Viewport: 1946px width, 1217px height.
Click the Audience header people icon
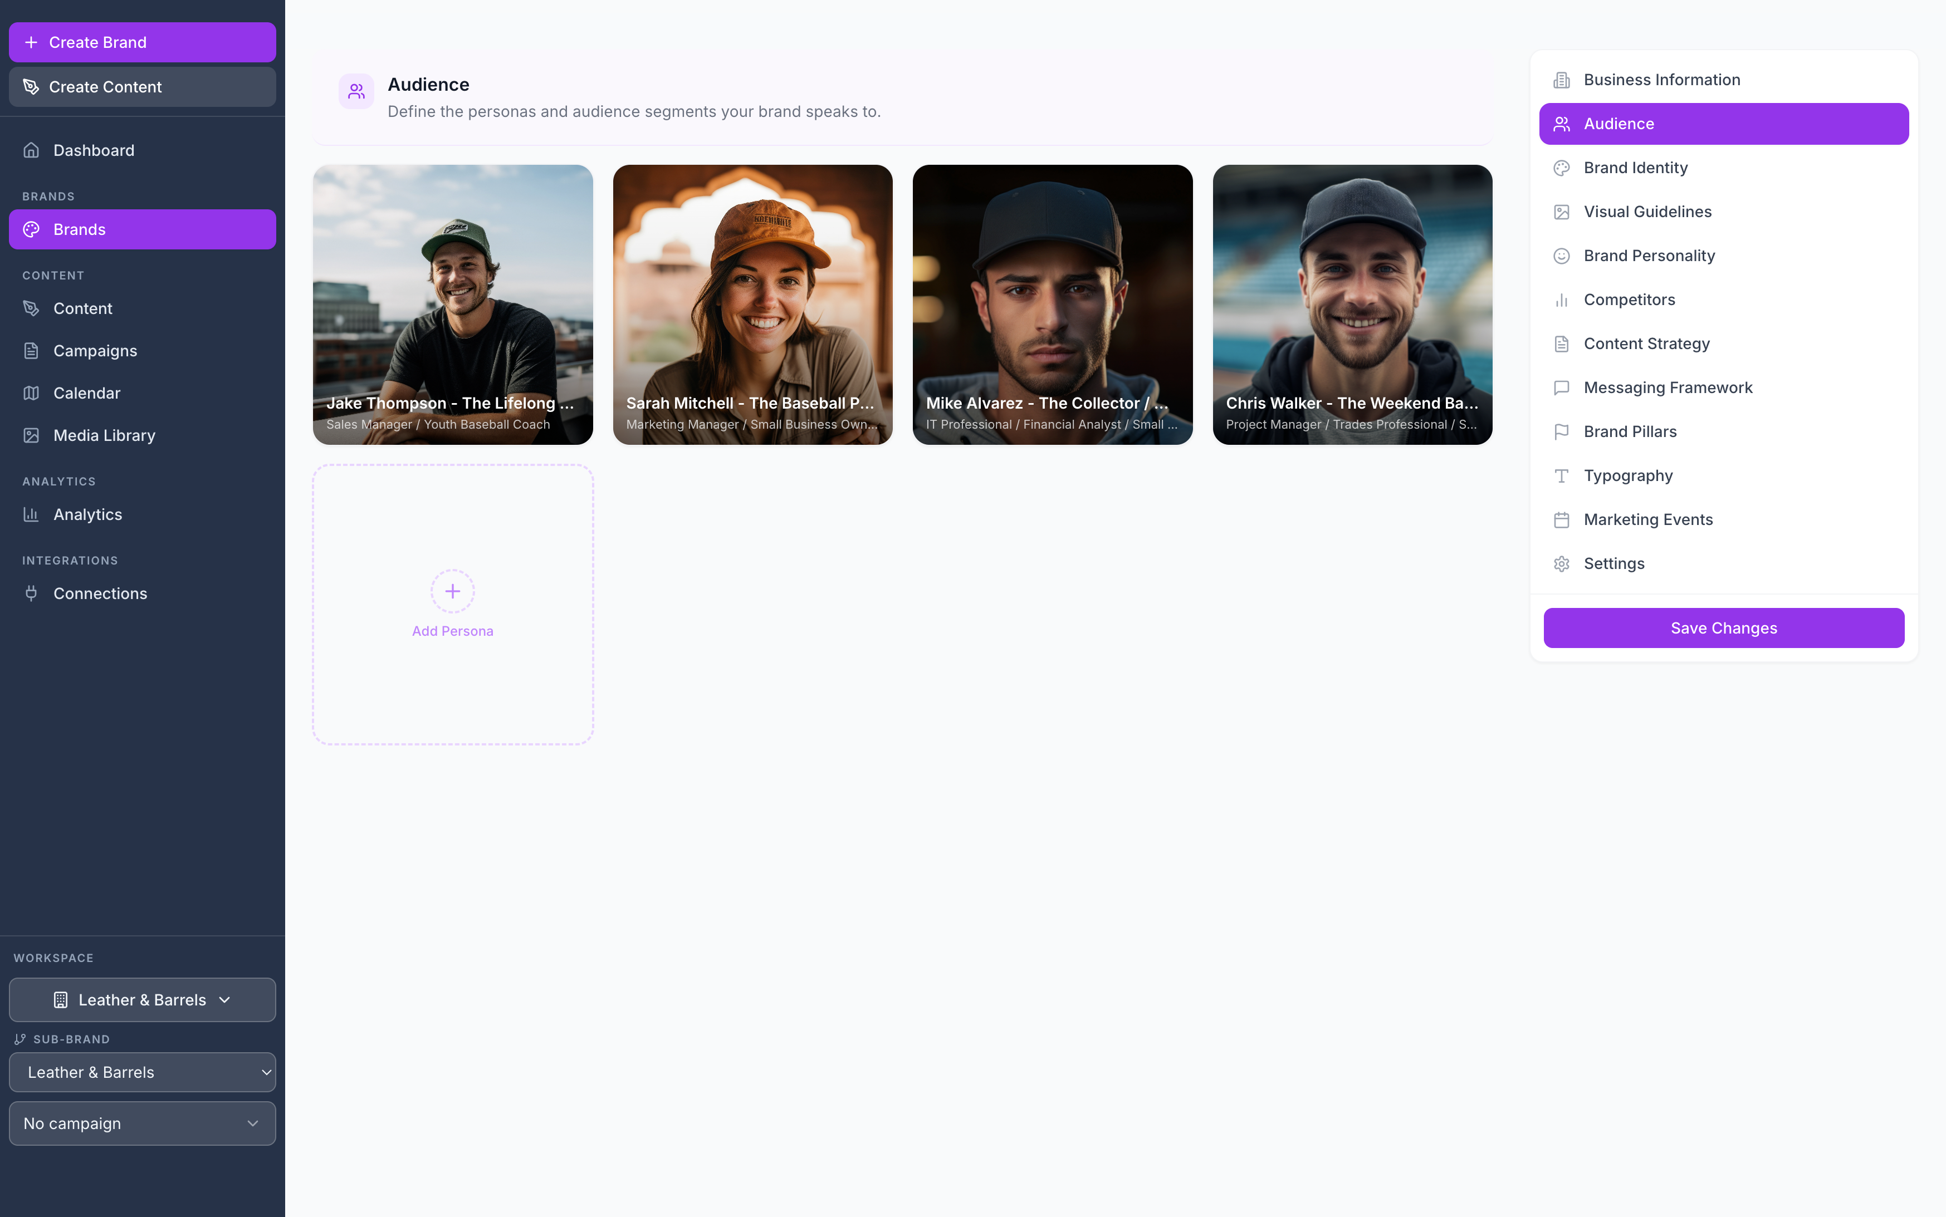coord(356,92)
